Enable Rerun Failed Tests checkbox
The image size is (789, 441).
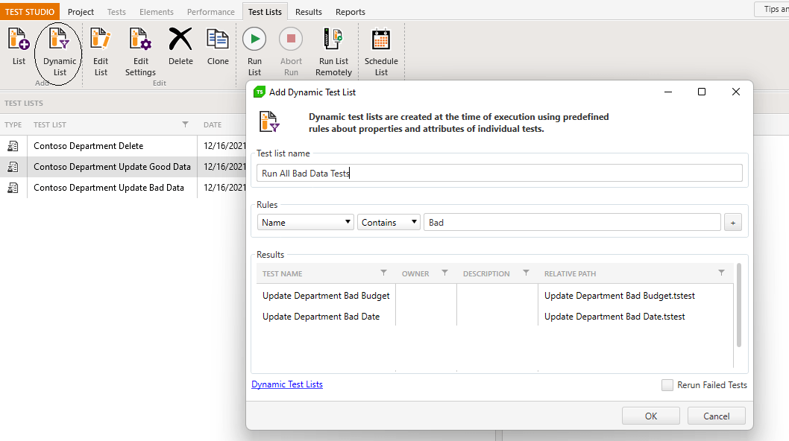(667, 385)
